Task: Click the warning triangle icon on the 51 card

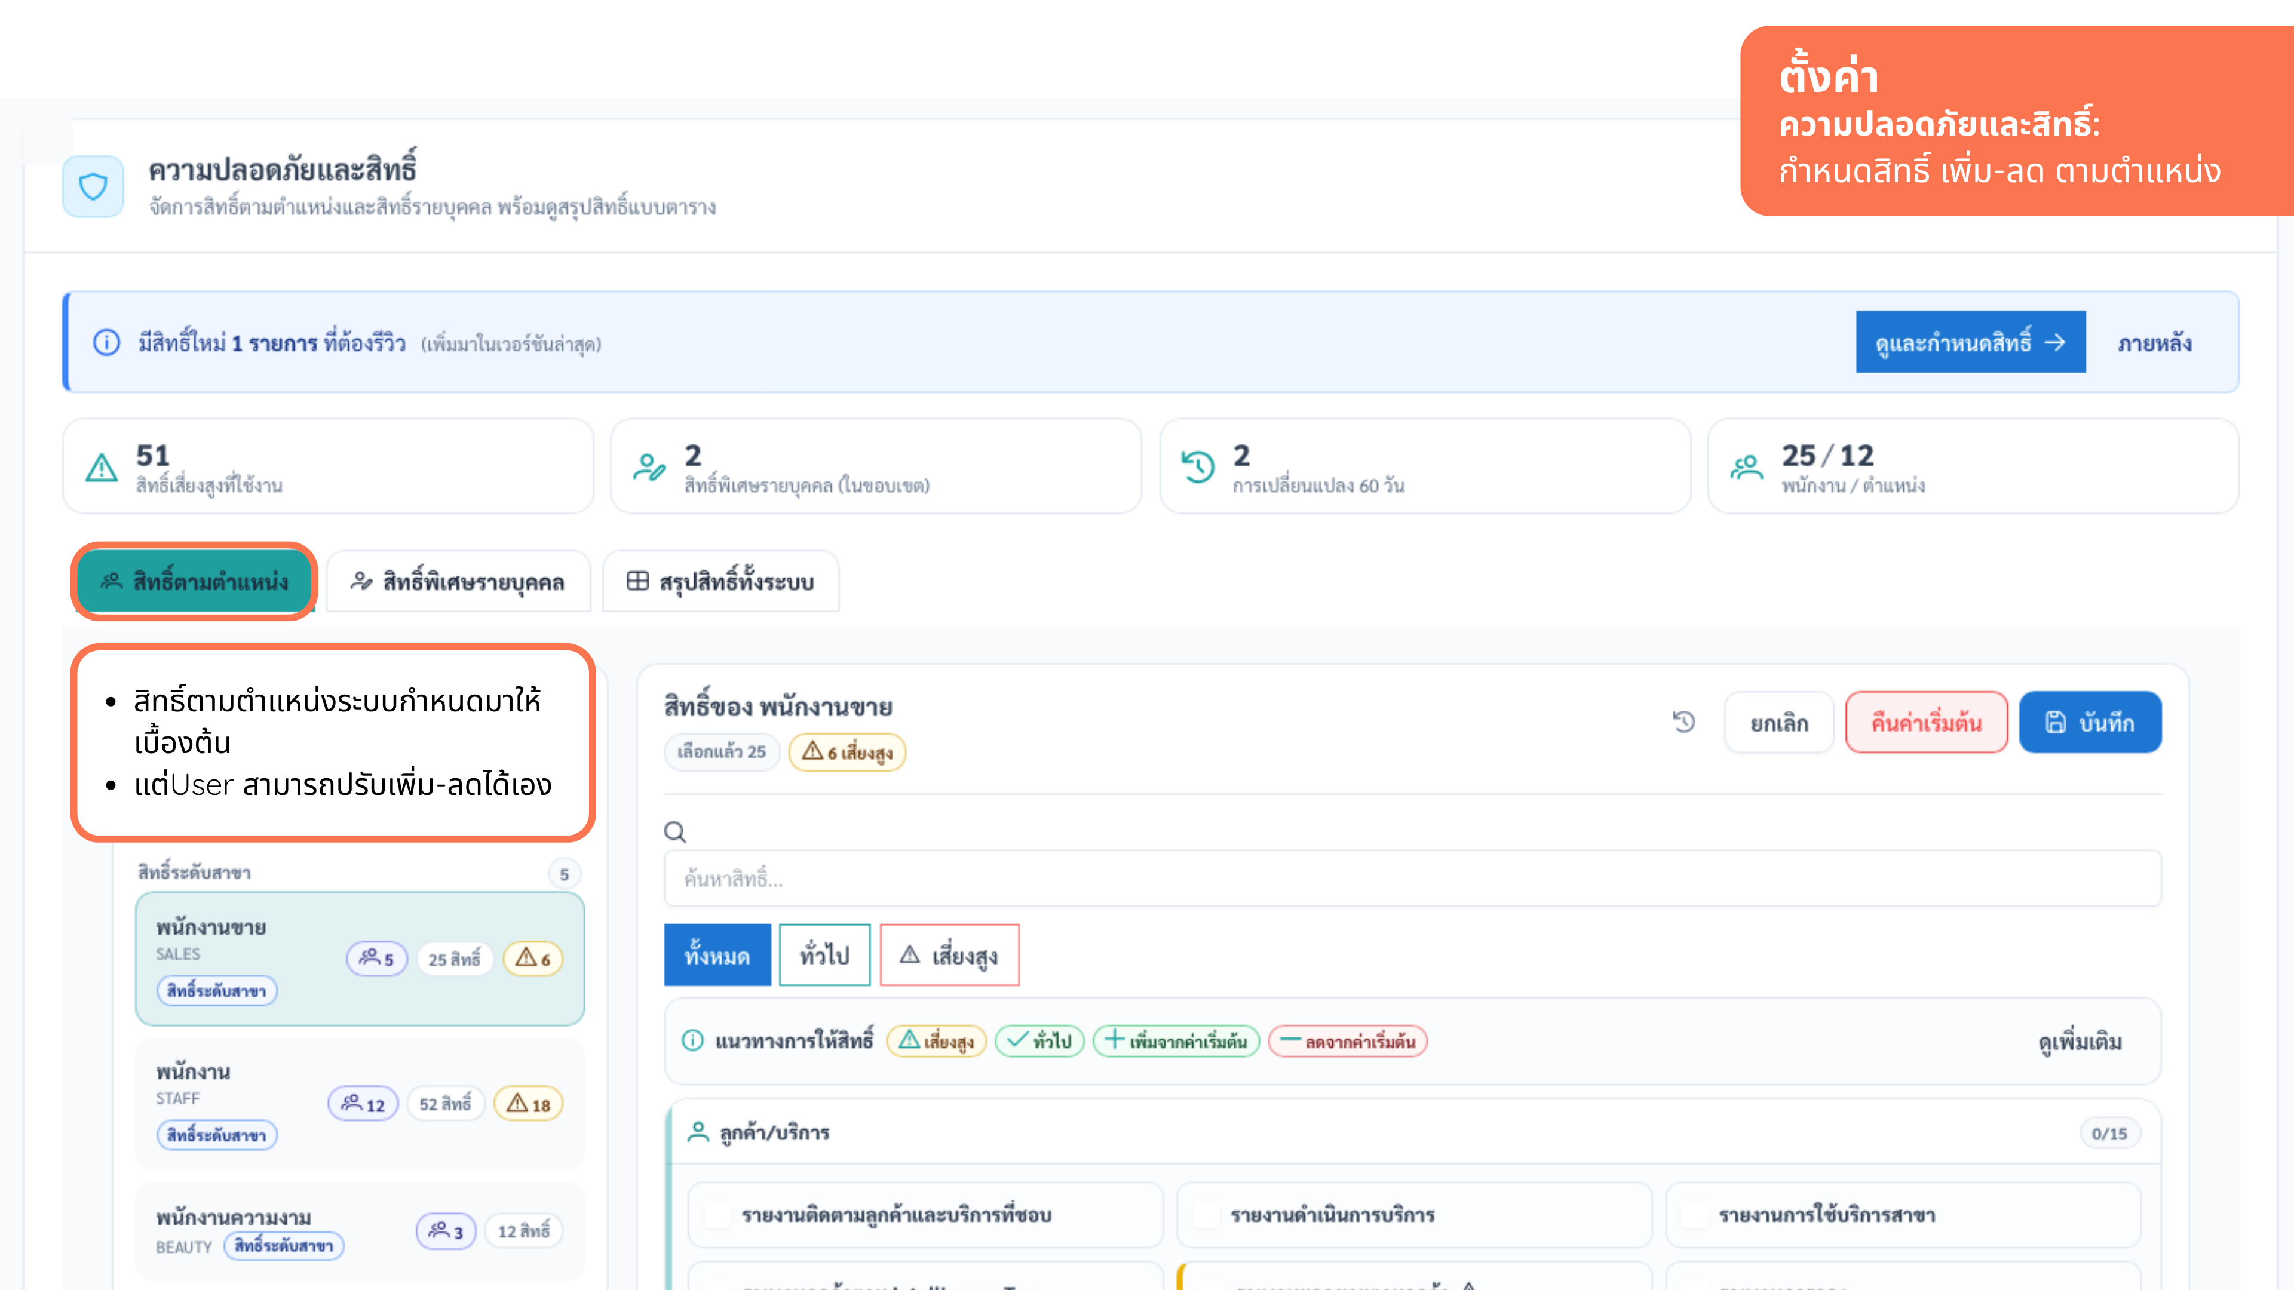Action: pos(102,468)
